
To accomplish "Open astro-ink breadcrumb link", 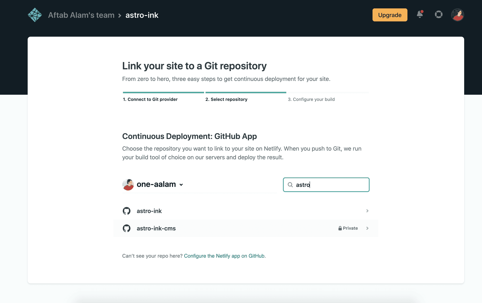I will pyautogui.click(x=142, y=15).
